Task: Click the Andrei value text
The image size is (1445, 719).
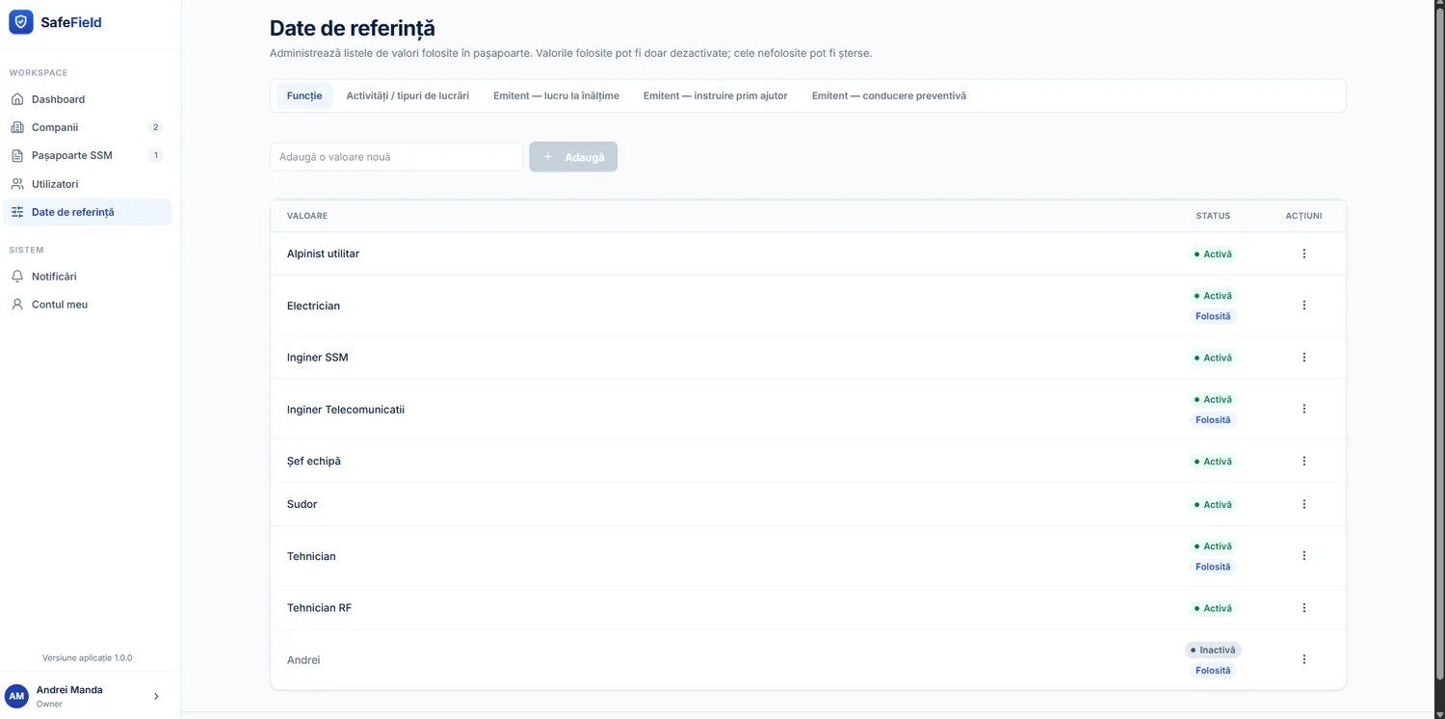Action: 303,660
